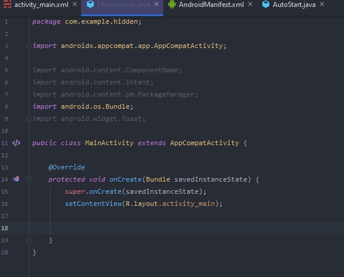Click the setContentView call on line 16

click(93, 204)
